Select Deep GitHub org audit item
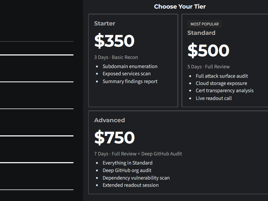This screenshot has height=201, width=268. [x=127, y=170]
